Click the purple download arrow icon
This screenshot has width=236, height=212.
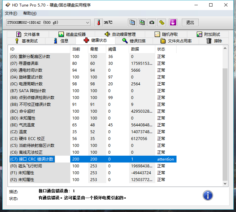click(x=173, y=23)
